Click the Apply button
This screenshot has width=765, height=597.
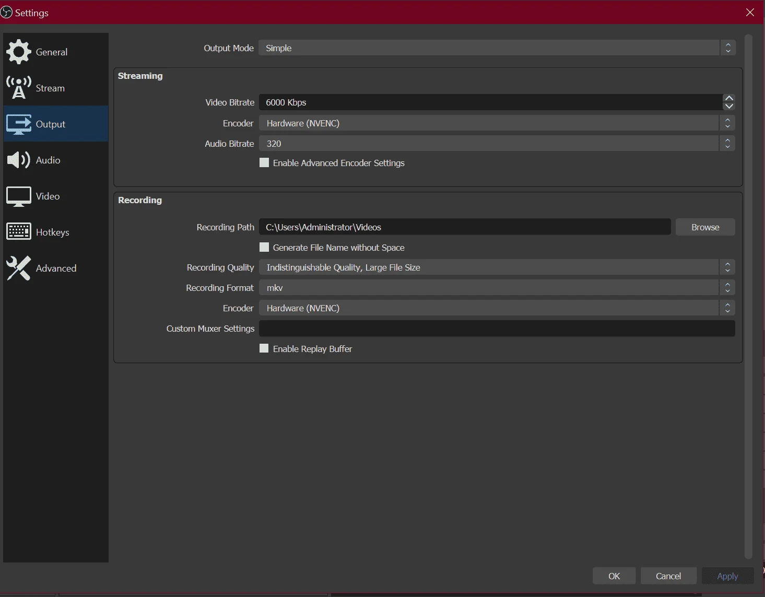[727, 576]
